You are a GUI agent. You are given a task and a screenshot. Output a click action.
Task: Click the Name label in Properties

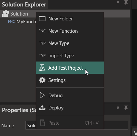coord(8,126)
